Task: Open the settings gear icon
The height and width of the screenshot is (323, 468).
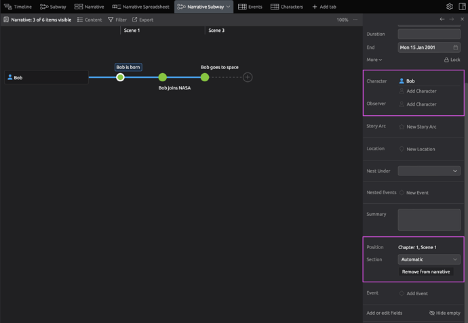Action: (x=450, y=6)
